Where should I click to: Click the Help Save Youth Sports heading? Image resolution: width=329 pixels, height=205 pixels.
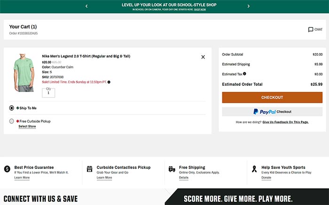pyautogui.click(x=283, y=167)
